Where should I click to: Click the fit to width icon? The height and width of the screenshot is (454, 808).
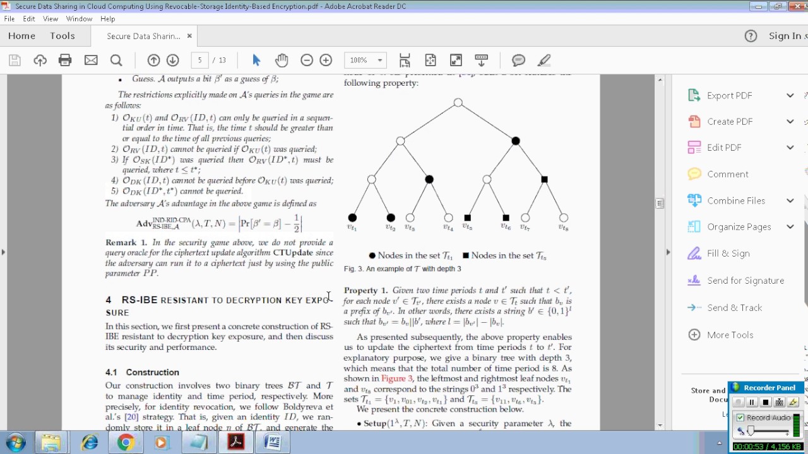[431, 60]
